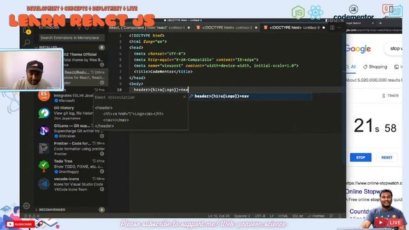Click the RESET button on Google timer
Image resolution: width=409 pixels, height=230 pixels.
point(387,158)
